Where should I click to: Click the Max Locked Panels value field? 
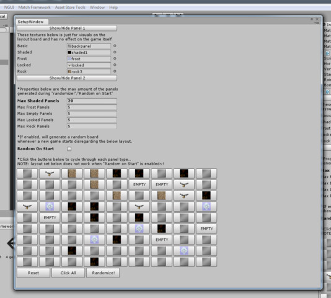pos(92,120)
